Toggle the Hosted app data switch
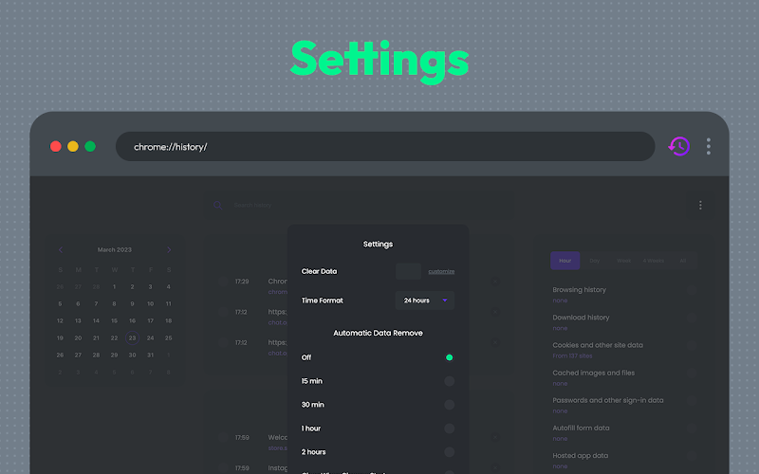 pos(692,455)
